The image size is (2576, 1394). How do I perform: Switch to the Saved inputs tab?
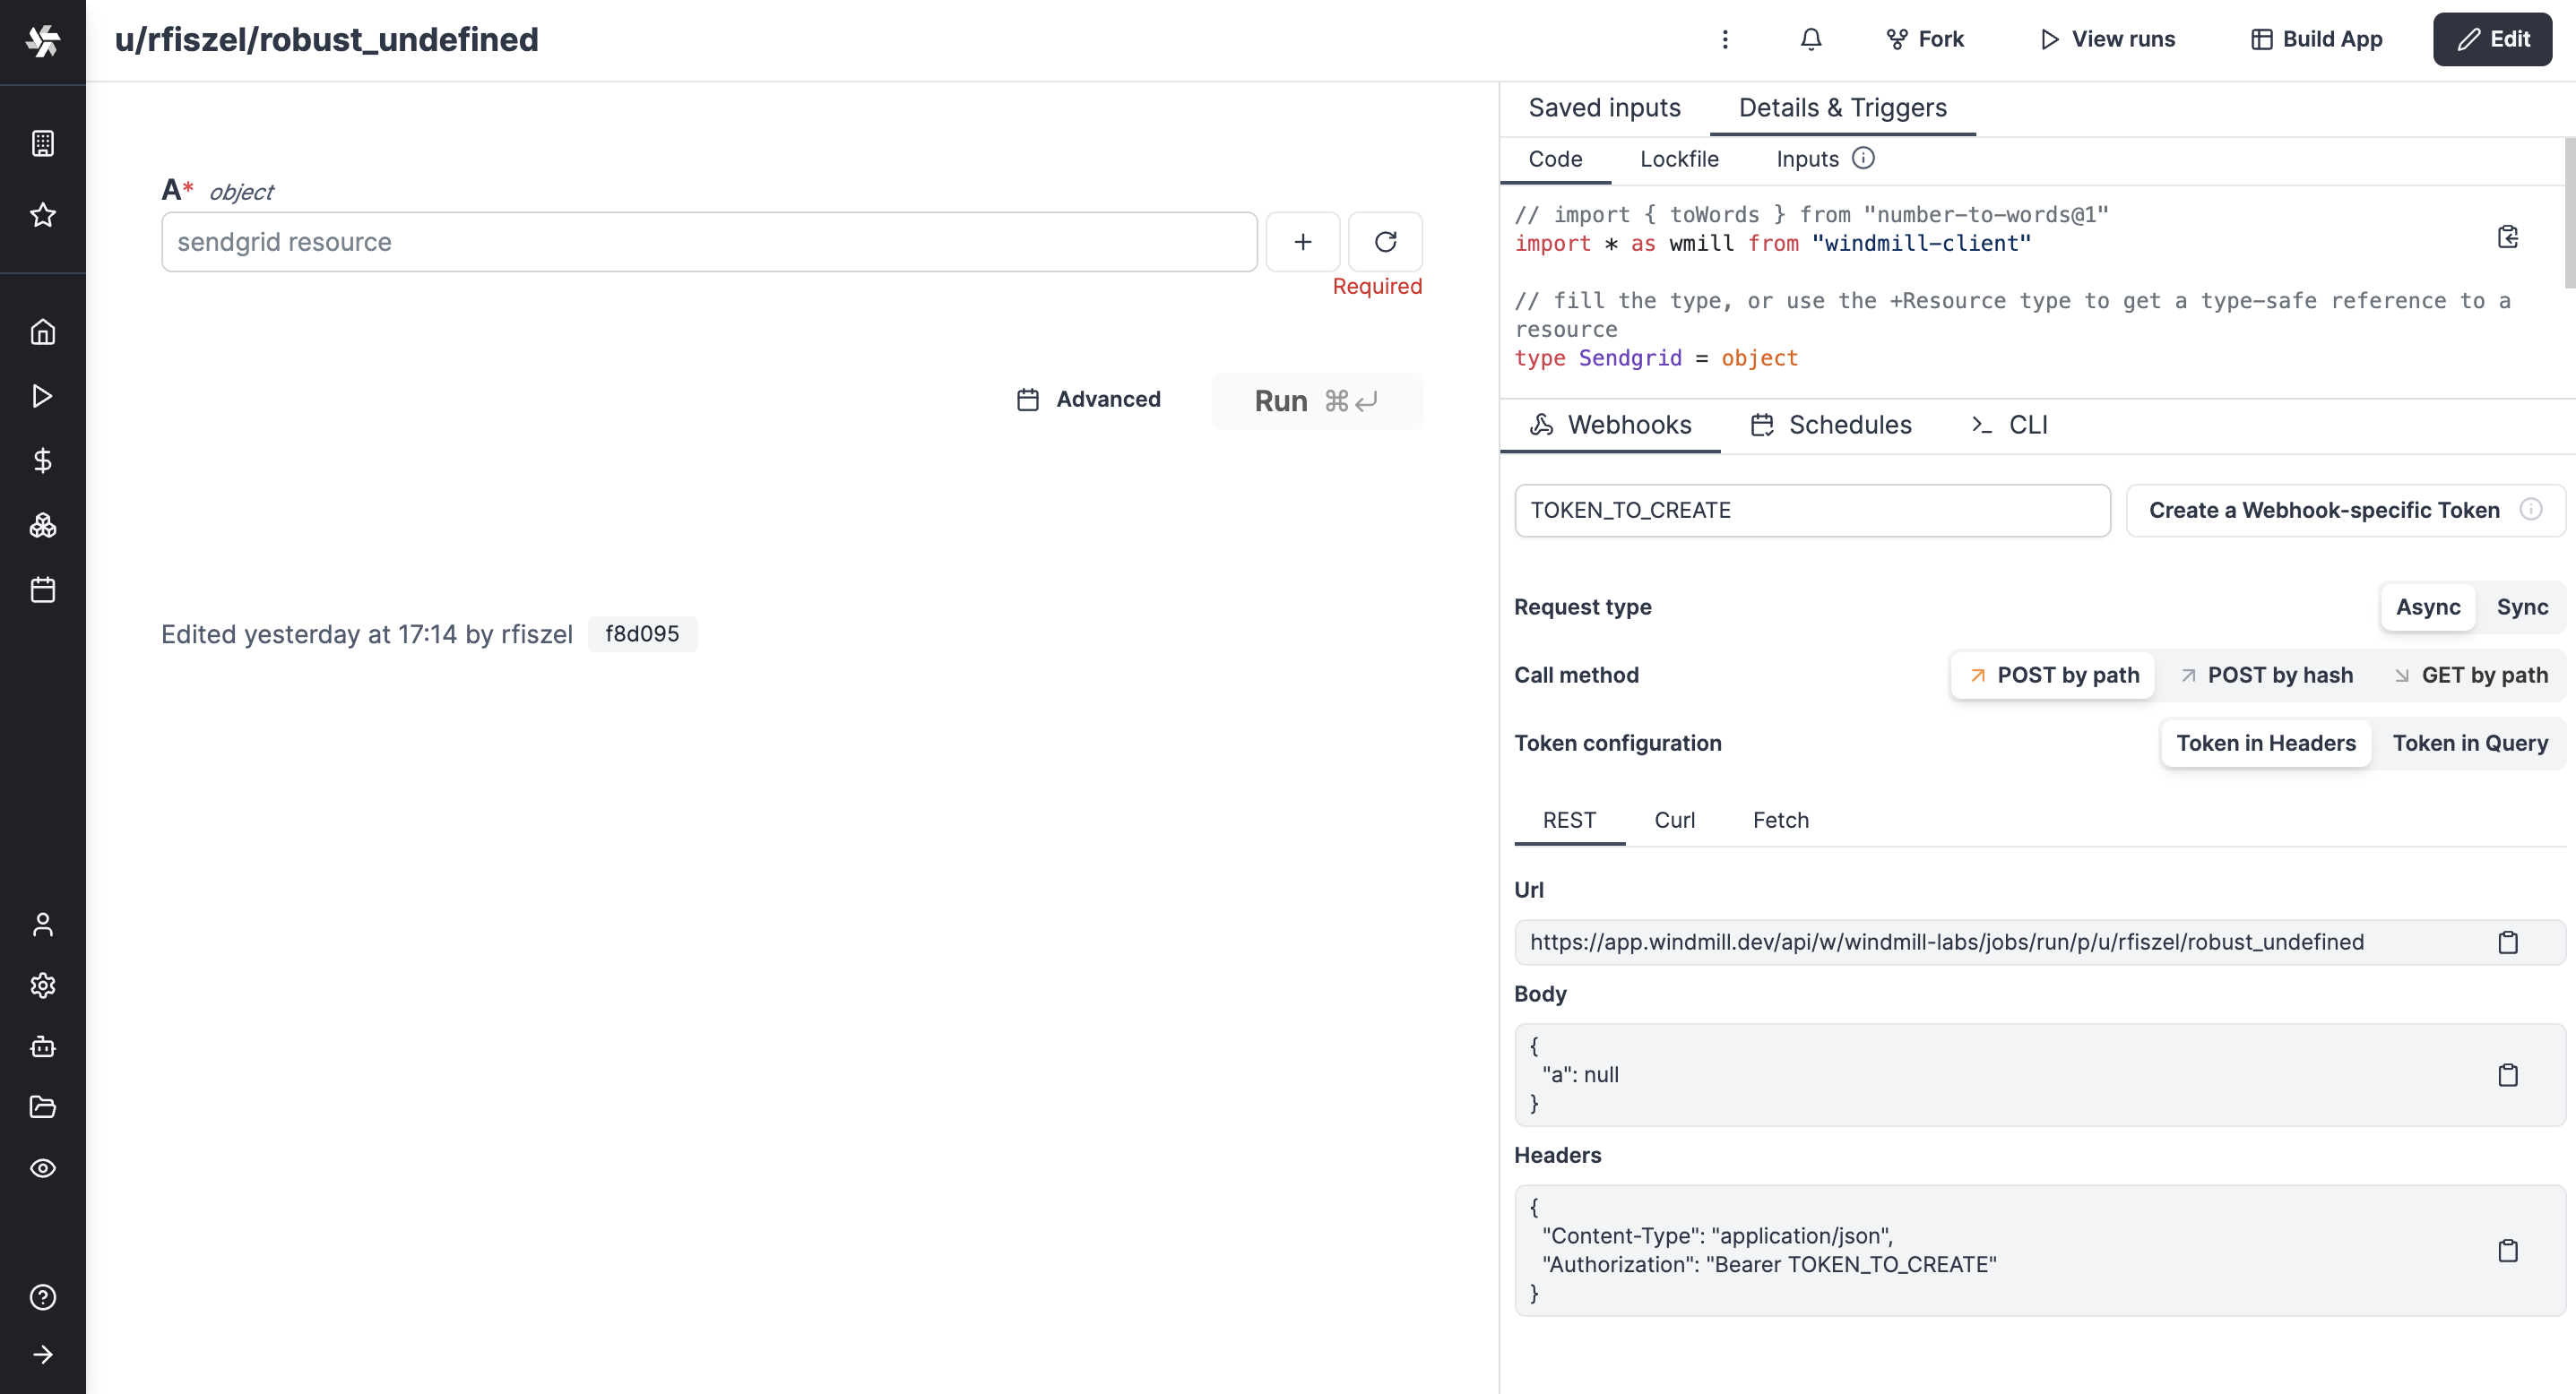click(1605, 107)
